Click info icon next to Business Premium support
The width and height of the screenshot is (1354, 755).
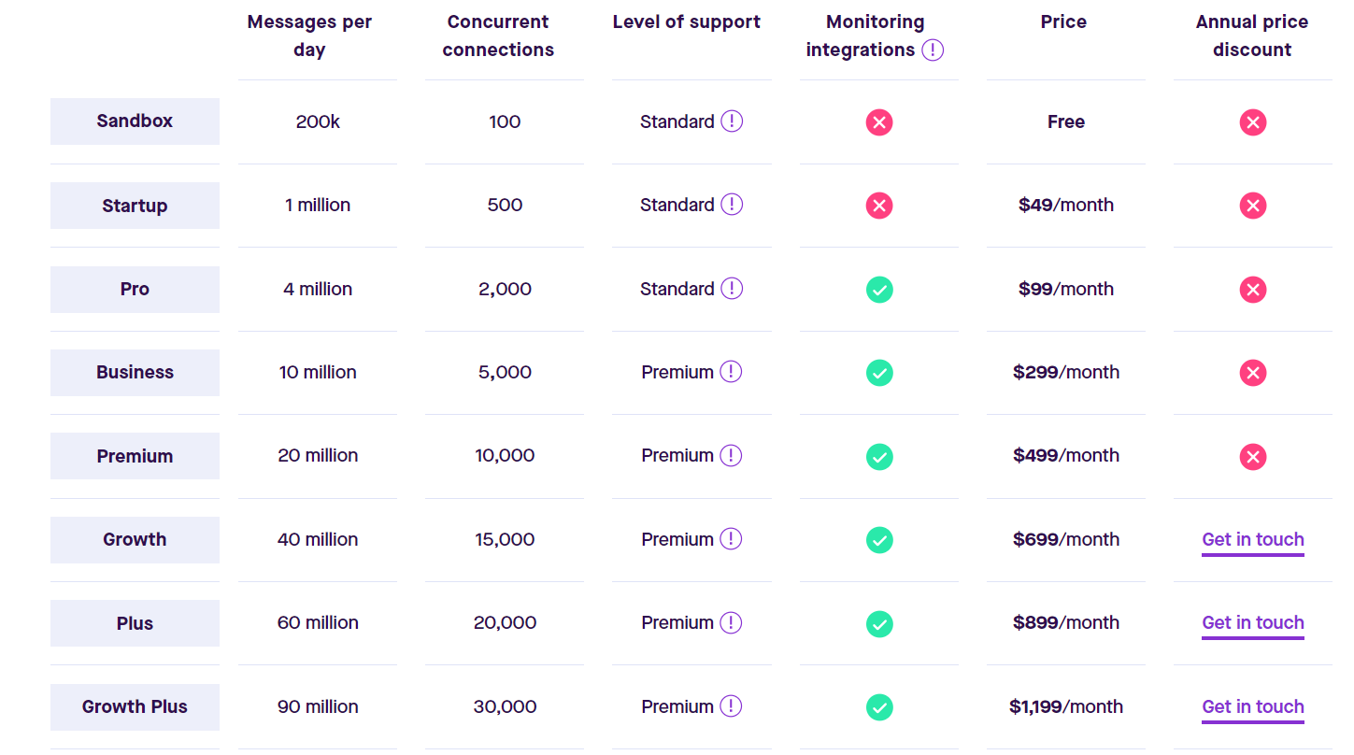(731, 372)
